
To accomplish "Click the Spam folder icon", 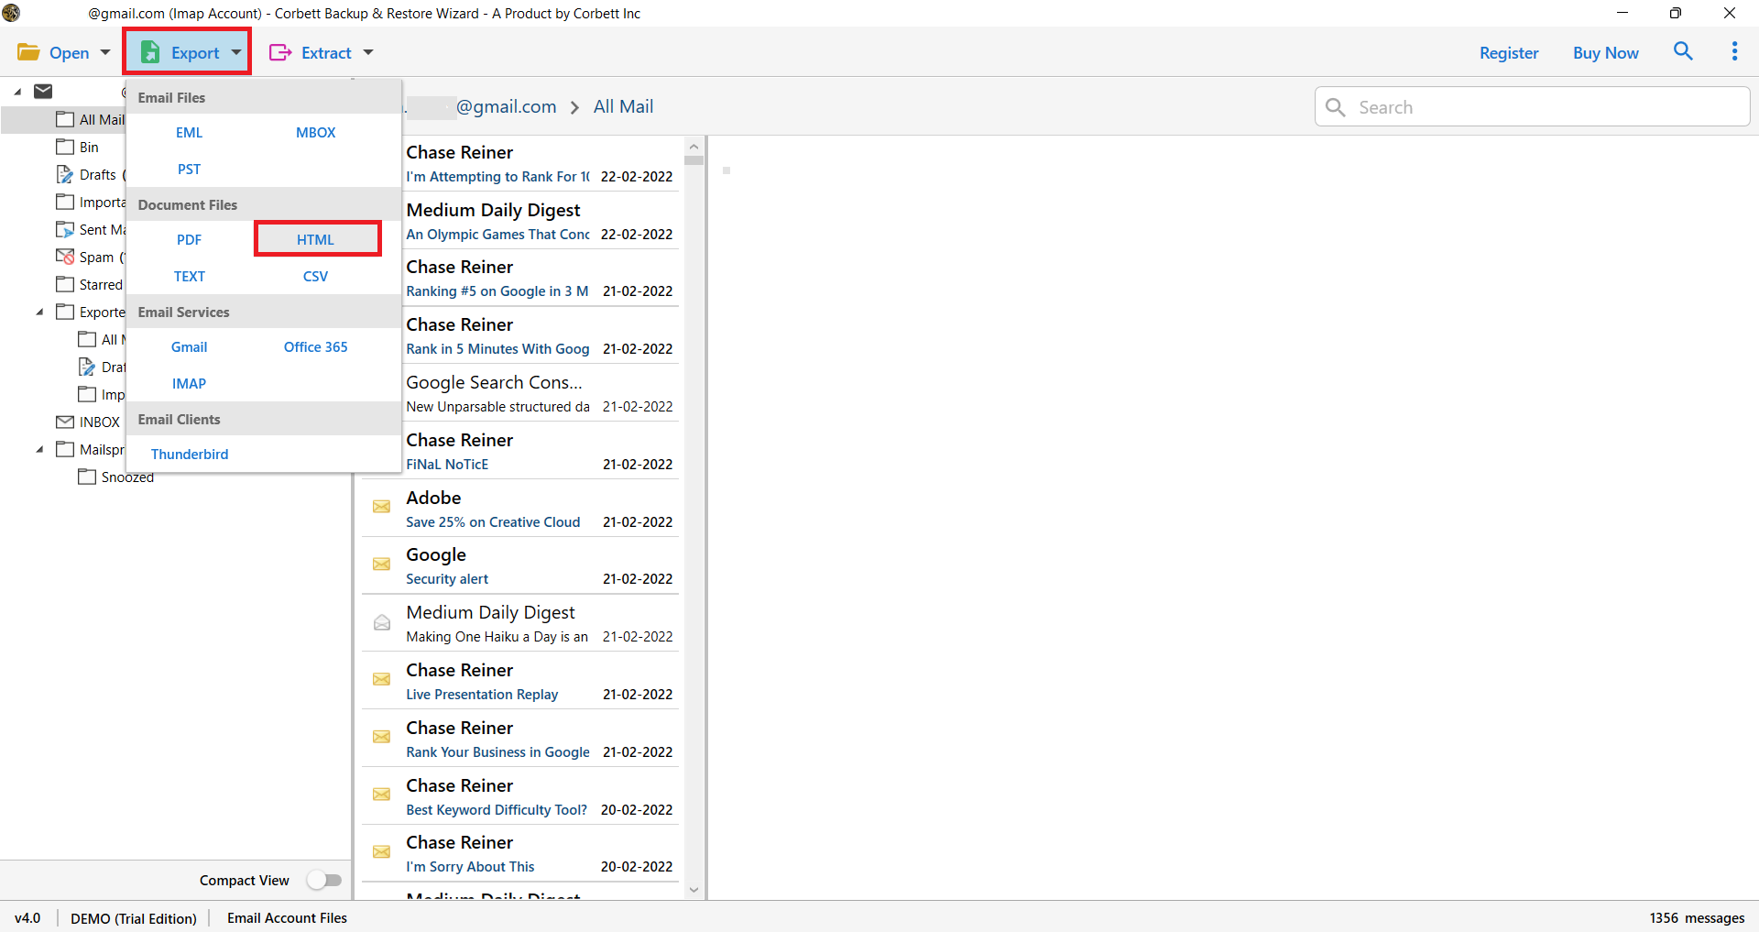I will [65, 257].
